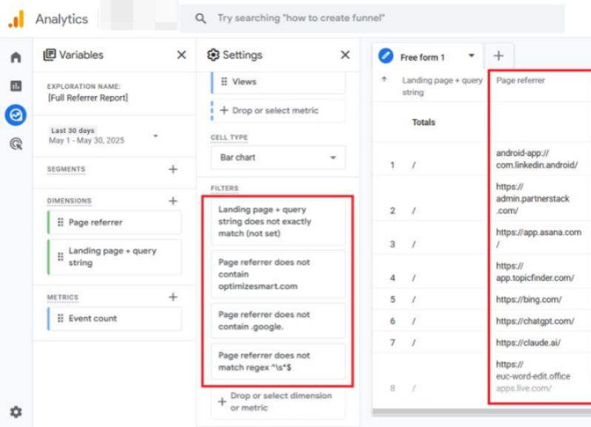Click the Variables panel icon
This screenshot has height=427, width=591.
(x=49, y=55)
